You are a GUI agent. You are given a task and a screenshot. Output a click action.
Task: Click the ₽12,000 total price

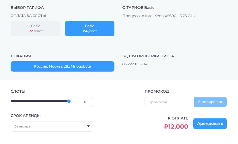pyautogui.click(x=176, y=127)
